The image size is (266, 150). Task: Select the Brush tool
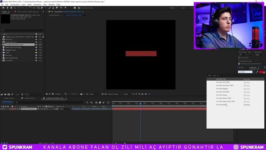click(50, 8)
